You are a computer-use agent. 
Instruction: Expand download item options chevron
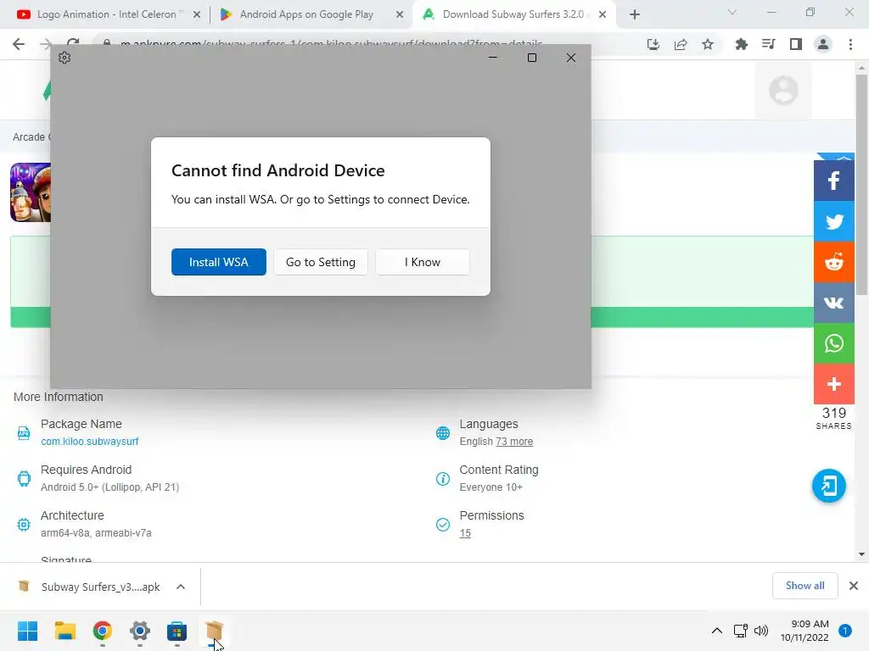pos(181,587)
